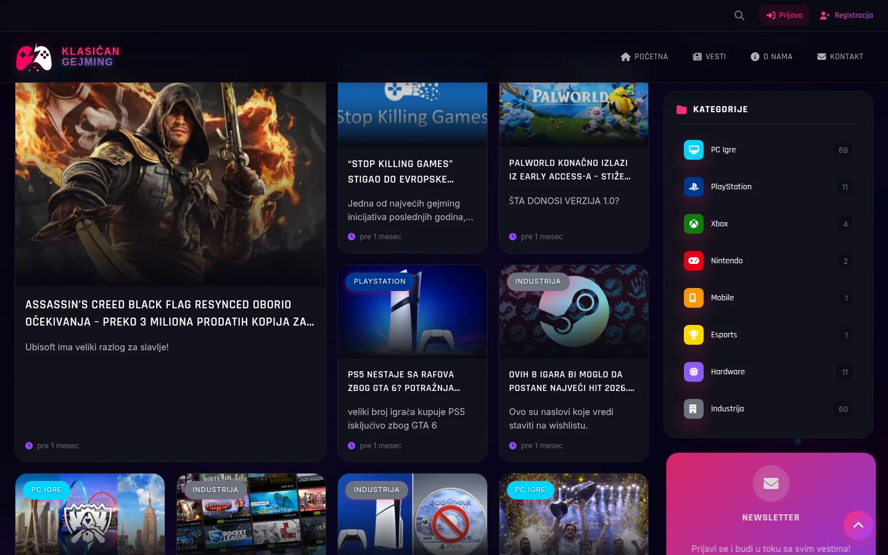This screenshot has height=555, width=888.
Task: Click 'Ubisoft ima veliki razlog za slavlje!' text
Action: 97,347
